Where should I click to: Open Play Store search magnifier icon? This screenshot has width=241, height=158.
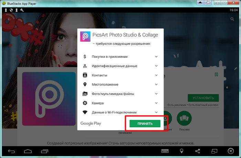tap(232, 19)
